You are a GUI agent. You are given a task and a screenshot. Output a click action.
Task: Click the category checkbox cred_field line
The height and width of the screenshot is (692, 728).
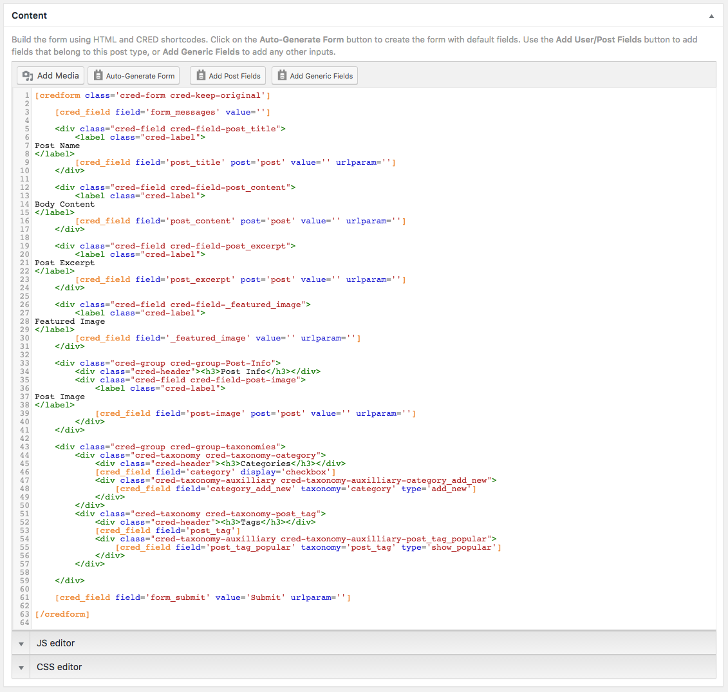[x=216, y=471]
